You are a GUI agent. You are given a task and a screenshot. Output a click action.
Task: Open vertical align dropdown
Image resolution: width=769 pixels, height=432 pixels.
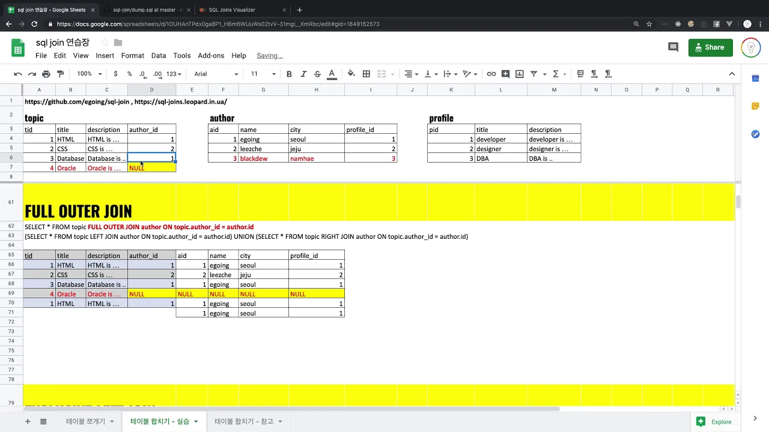point(431,74)
